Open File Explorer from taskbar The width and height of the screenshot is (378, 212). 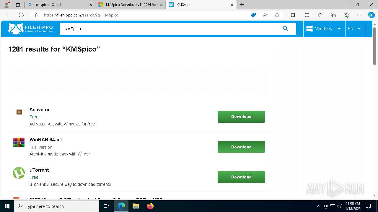click(x=136, y=206)
